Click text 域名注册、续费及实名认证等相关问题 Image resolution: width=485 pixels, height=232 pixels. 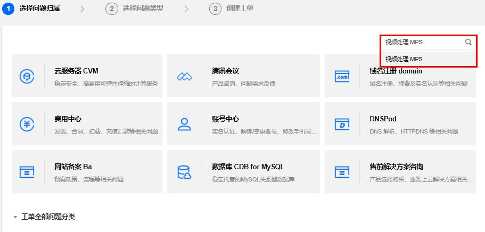tap(418, 84)
